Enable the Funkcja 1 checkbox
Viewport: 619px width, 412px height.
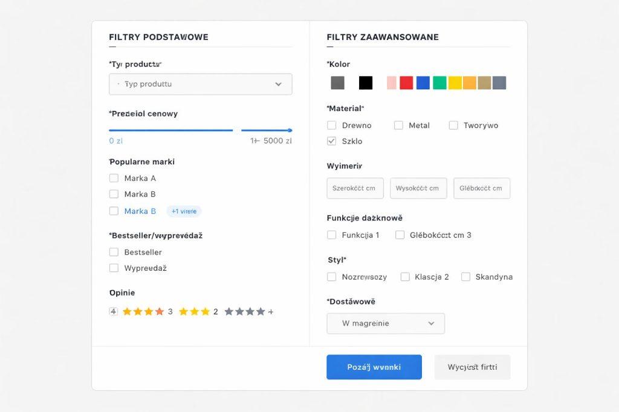332,235
